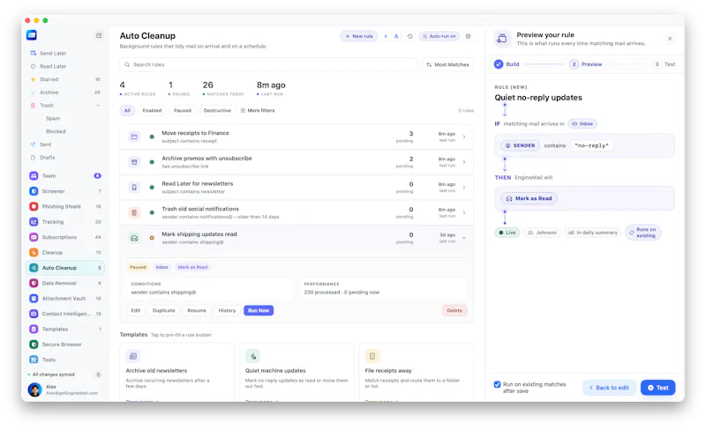Open the Quiet machine updates template card

pos(297,373)
